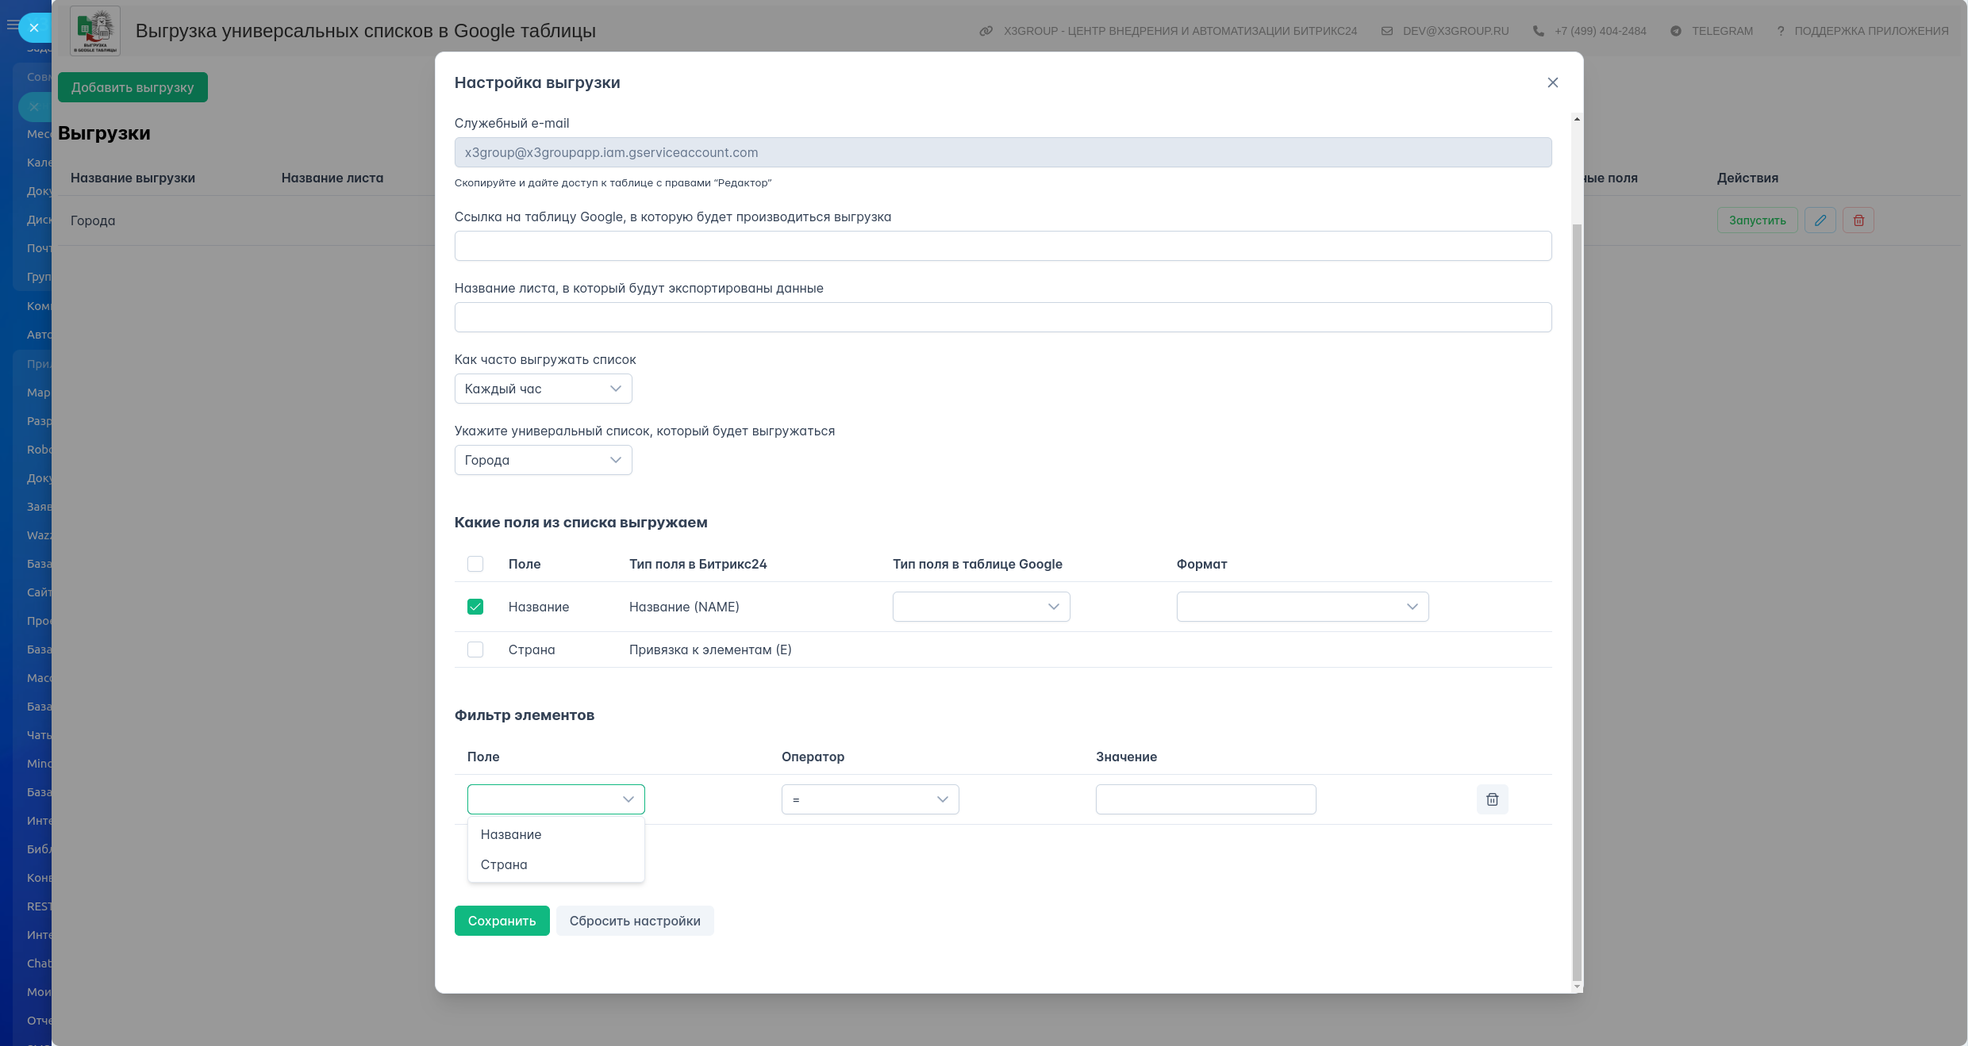Click the Telegram icon in header
The width and height of the screenshot is (1968, 1046).
[1675, 31]
